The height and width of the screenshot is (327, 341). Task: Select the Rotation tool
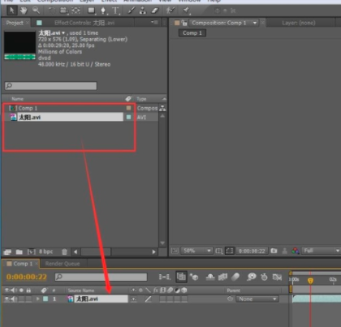coord(51,11)
